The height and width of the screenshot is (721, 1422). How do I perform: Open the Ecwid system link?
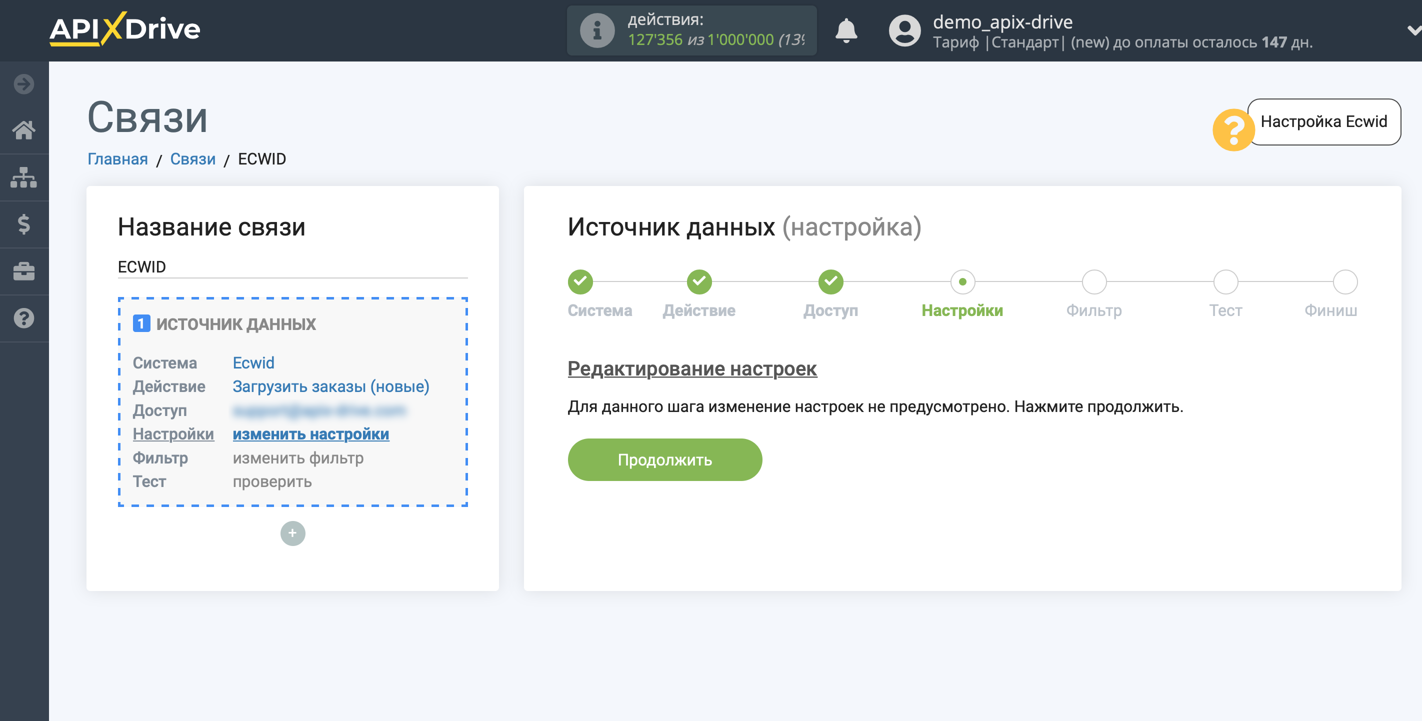pyautogui.click(x=253, y=362)
